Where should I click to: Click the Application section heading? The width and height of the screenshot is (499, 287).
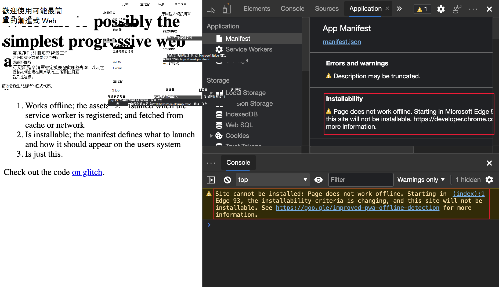223,26
